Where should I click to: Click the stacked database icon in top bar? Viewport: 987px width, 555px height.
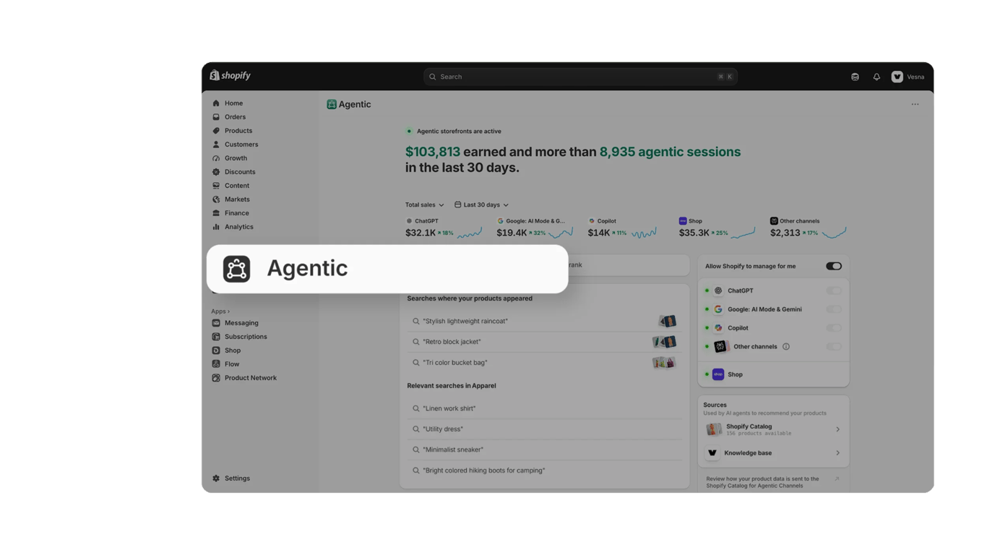pyautogui.click(x=855, y=77)
